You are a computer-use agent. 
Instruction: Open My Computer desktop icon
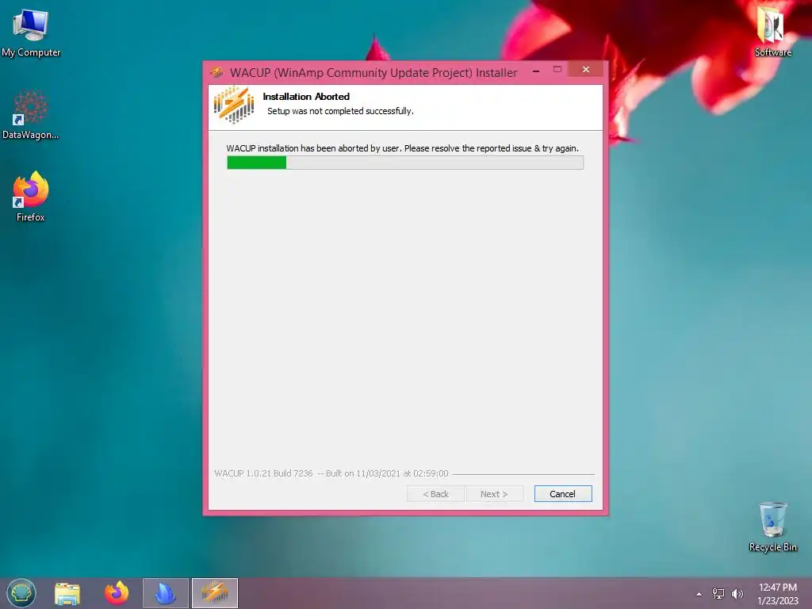[31, 33]
